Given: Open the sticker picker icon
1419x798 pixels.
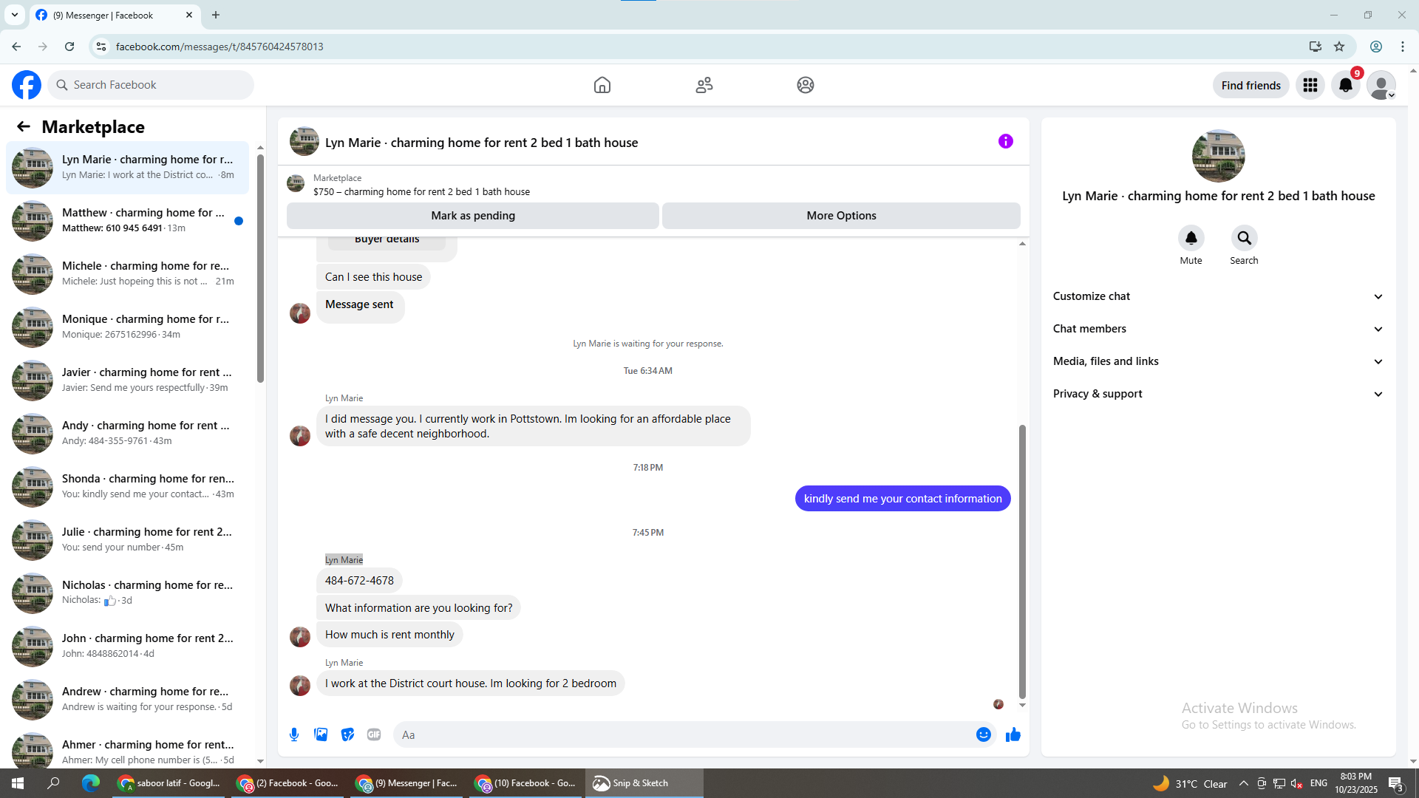Looking at the screenshot, I should click(x=347, y=734).
